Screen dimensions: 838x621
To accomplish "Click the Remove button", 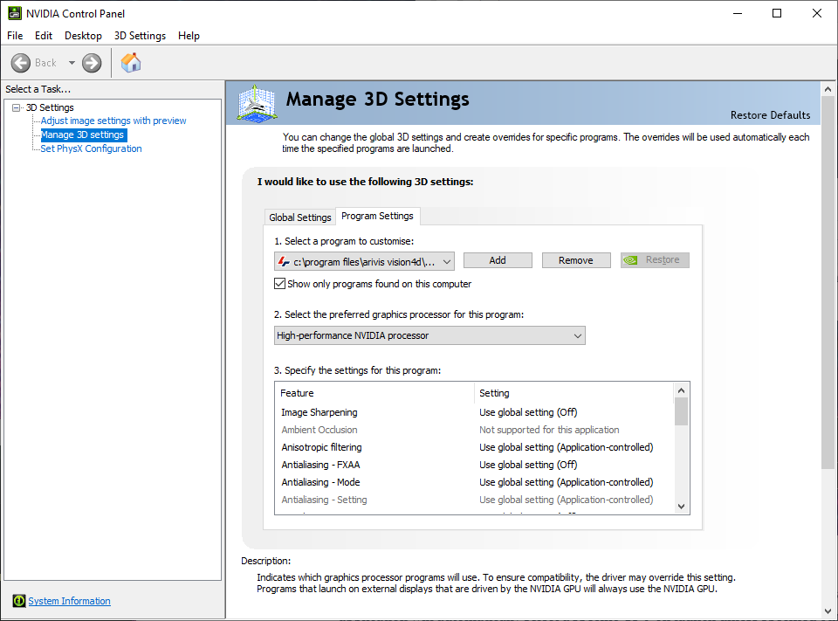I will 575,260.
